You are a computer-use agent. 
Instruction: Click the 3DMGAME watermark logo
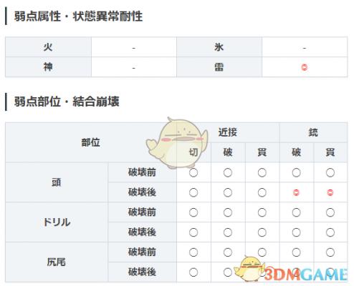tap(305, 275)
